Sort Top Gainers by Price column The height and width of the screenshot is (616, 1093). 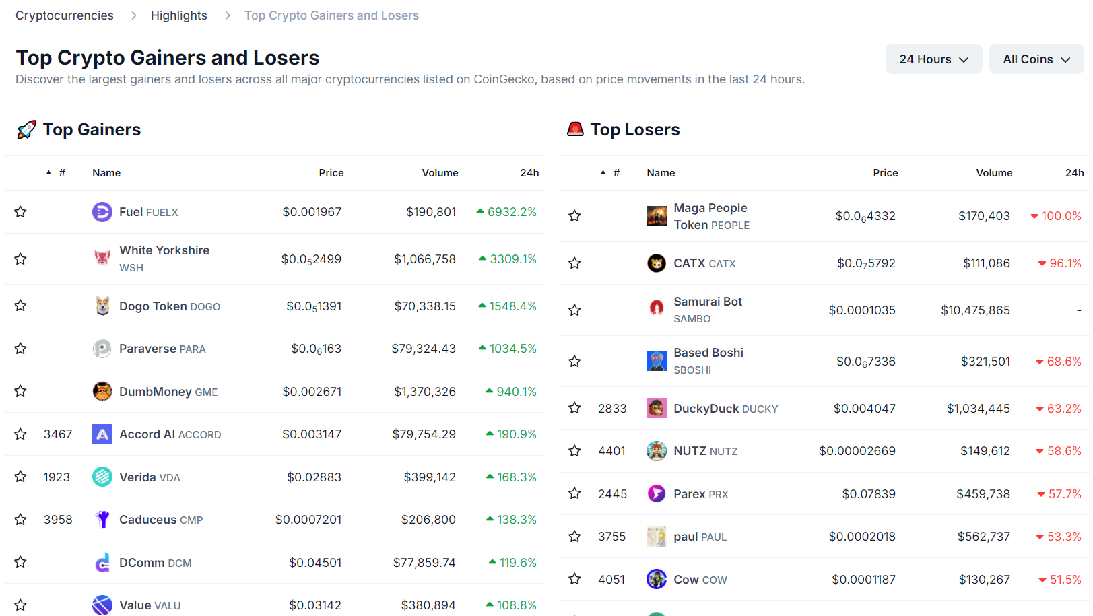331,173
